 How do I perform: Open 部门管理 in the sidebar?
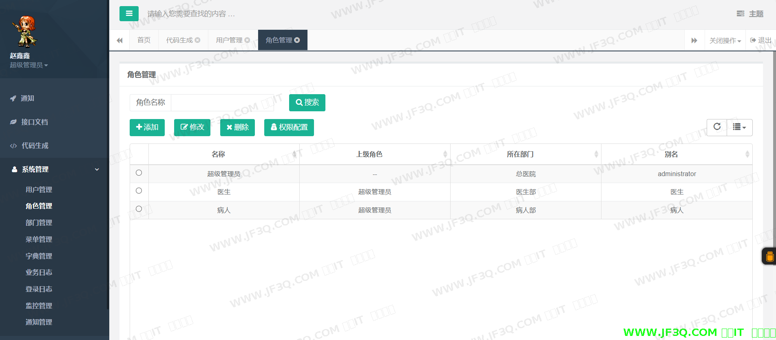pos(39,223)
